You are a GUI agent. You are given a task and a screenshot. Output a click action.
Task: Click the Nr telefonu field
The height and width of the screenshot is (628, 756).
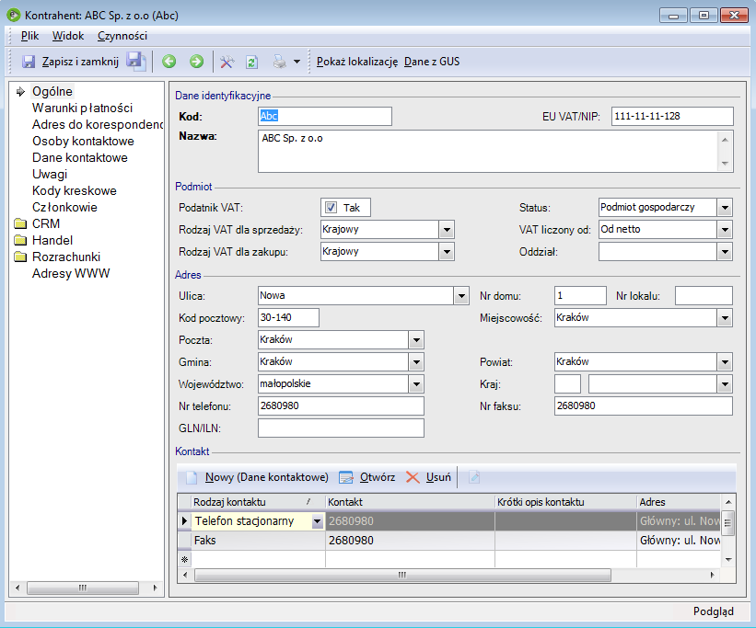coord(341,406)
